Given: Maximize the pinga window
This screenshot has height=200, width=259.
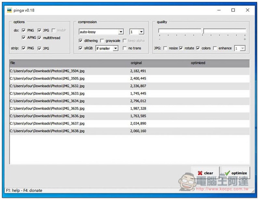Looking at the screenshot, I should click(233, 10).
